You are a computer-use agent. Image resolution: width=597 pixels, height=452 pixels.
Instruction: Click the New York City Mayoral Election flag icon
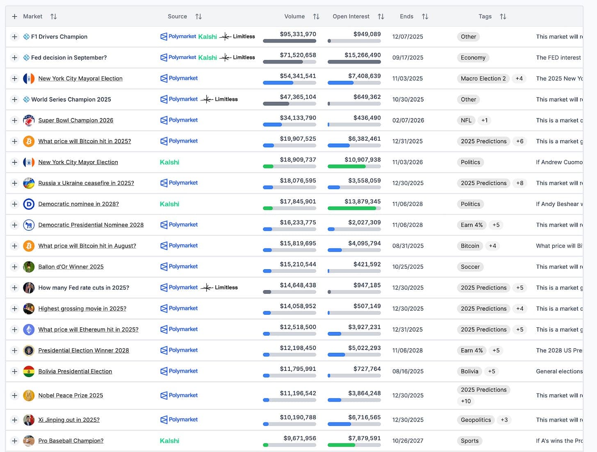coord(29,78)
